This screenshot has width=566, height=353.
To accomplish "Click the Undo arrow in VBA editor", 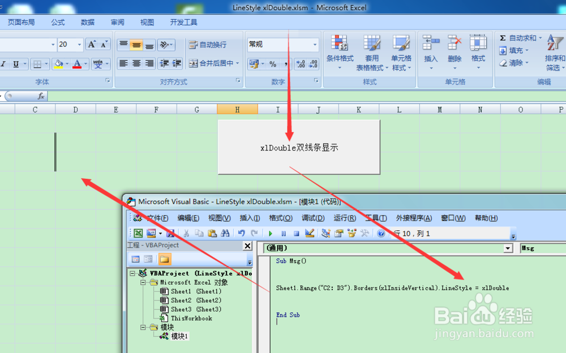I will pyautogui.click(x=241, y=233).
